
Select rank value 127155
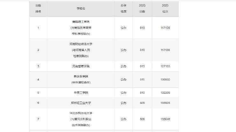pyautogui.click(x=165, y=66)
